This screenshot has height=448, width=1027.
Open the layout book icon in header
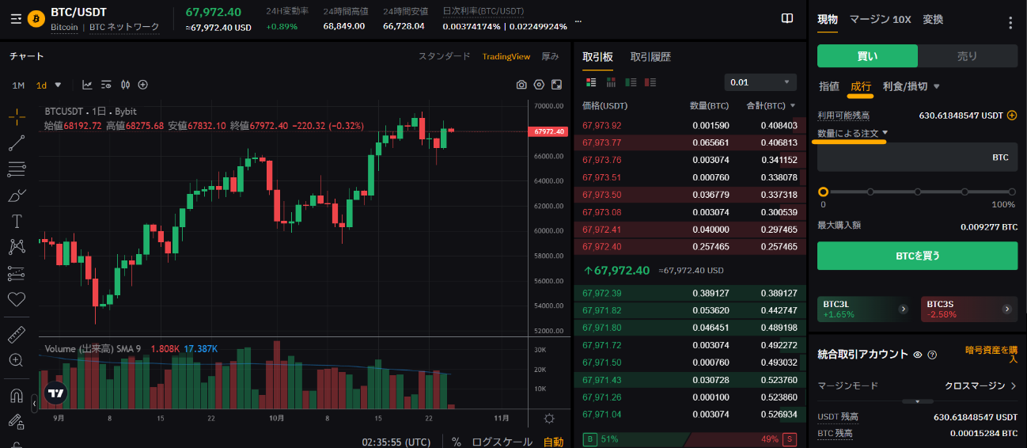787,18
